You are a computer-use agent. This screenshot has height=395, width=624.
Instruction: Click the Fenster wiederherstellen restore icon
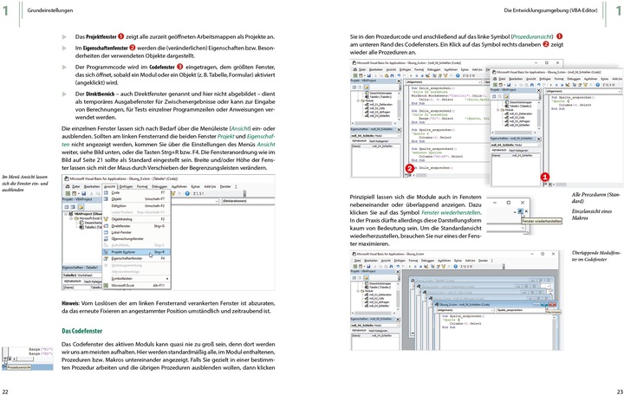[521, 211]
